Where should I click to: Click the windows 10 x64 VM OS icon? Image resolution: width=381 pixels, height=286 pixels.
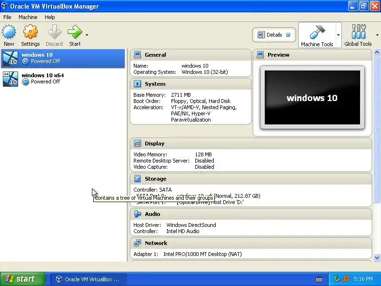pyautogui.click(x=10, y=79)
